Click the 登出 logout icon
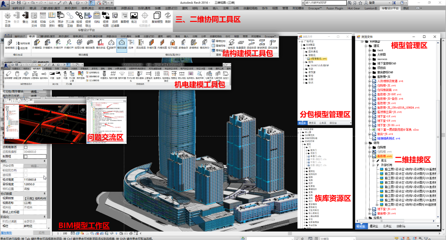 (25, 16)
